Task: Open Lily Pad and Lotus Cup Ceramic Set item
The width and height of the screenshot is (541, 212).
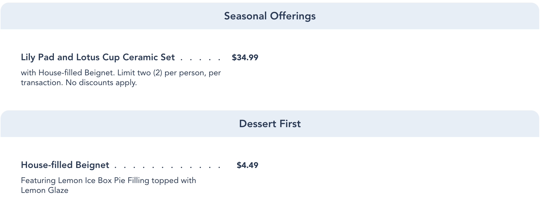Action: pos(98,57)
